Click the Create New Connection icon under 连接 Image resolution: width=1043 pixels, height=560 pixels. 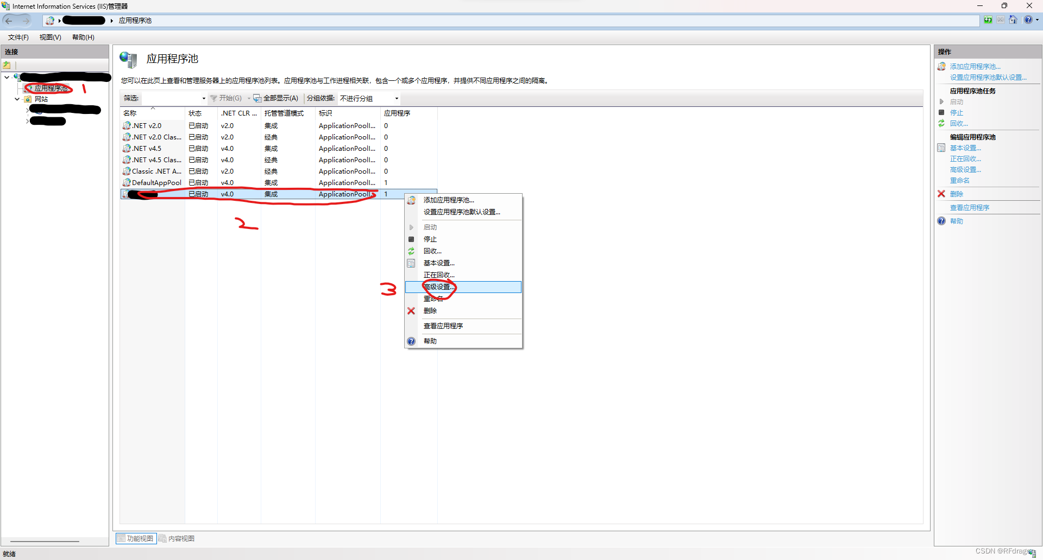point(7,65)
